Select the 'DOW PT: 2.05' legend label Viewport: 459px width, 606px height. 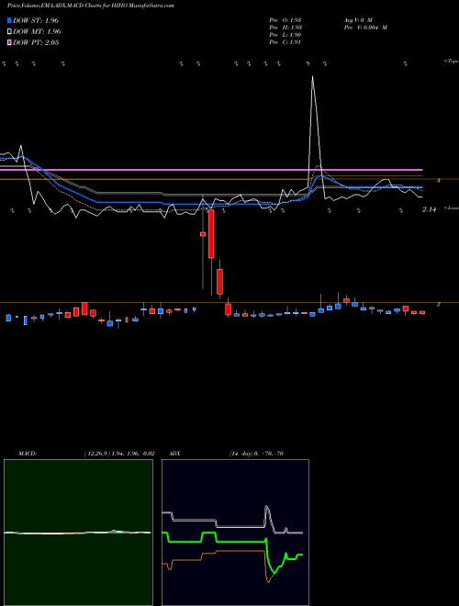coord(36,43)
